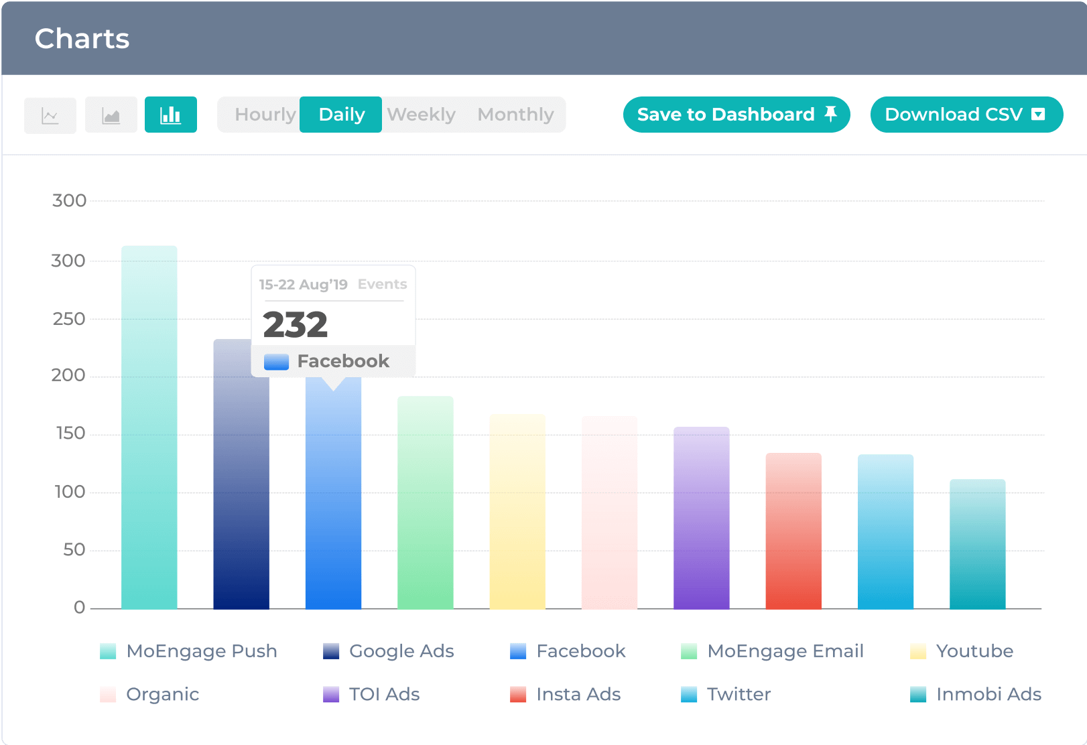Toggle Insta Ads legend swatch

point(518,694)
